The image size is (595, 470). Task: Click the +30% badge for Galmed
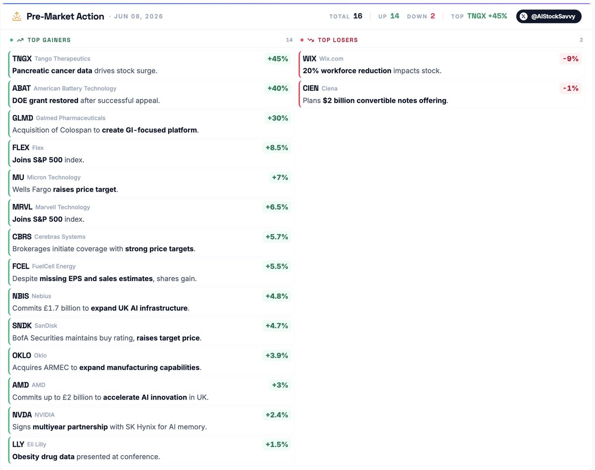(x=278, y=118)
